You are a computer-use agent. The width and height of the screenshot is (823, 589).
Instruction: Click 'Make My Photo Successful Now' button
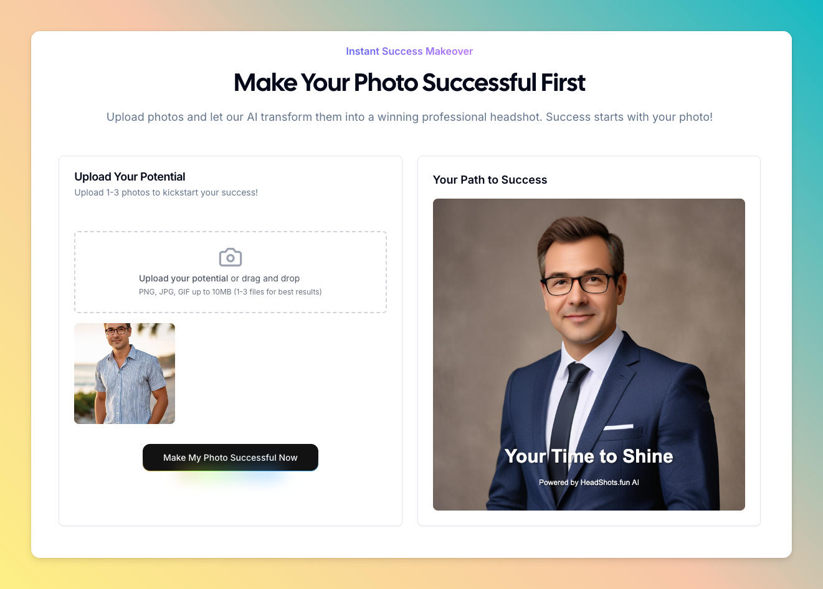(x=231, y=458)
